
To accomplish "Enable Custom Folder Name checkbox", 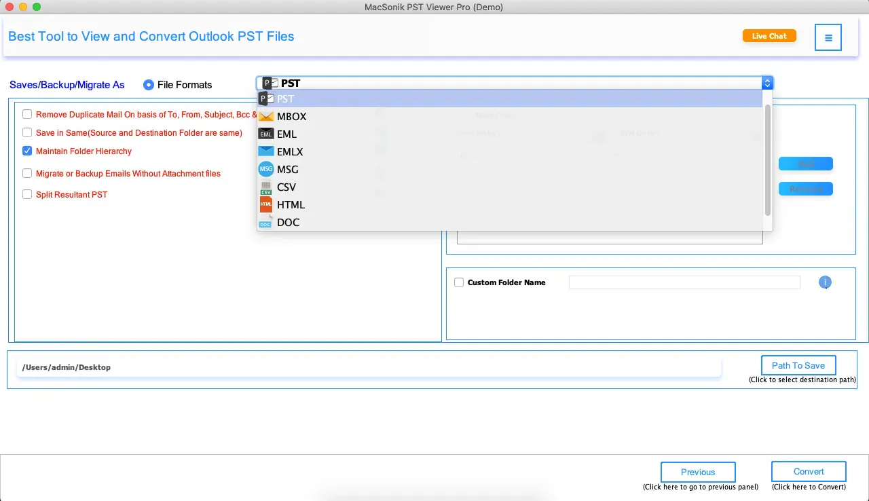I will 459,282.
